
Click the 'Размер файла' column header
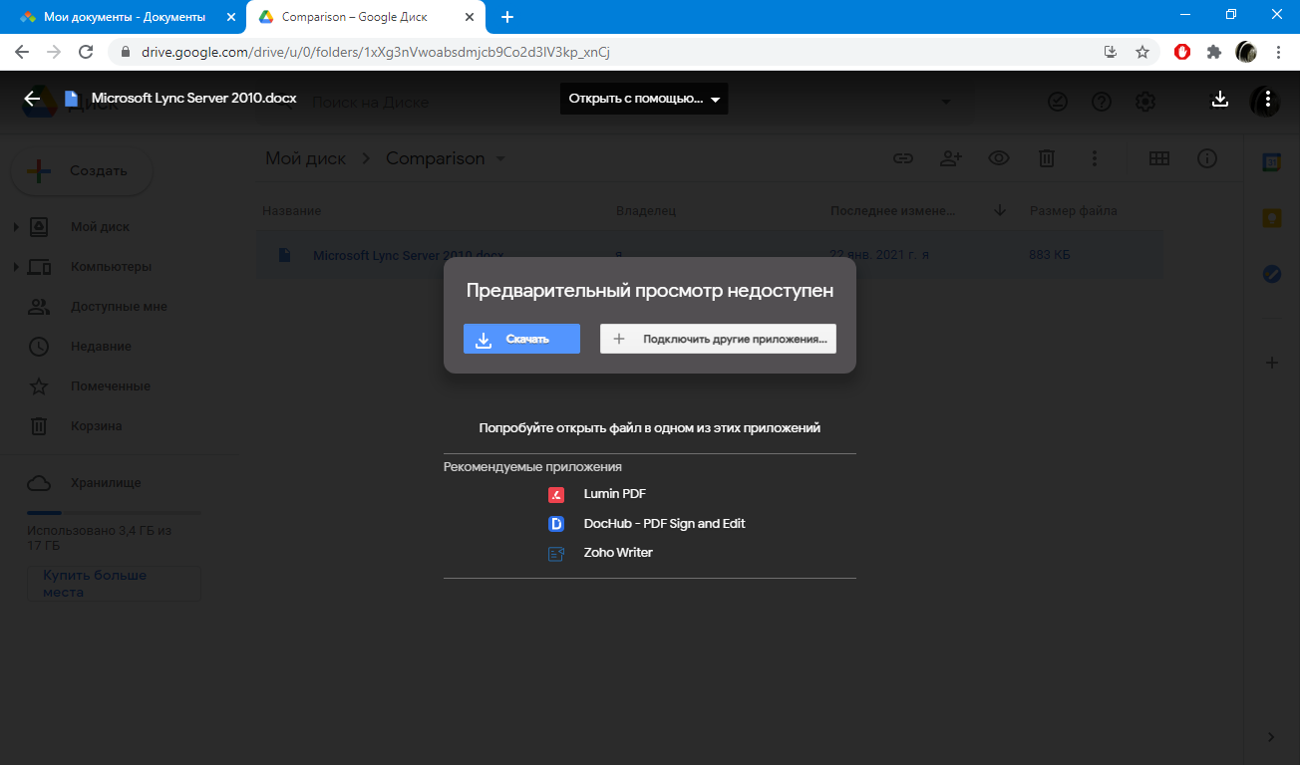tap(1074, 211)
